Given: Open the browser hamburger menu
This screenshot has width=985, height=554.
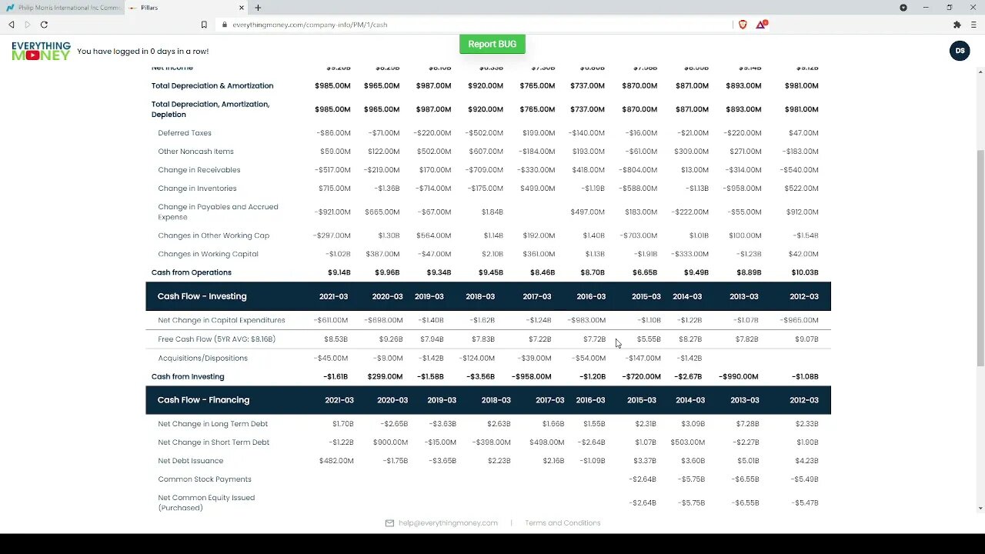Looking at the screenshot, I should (x=973, y=25).
